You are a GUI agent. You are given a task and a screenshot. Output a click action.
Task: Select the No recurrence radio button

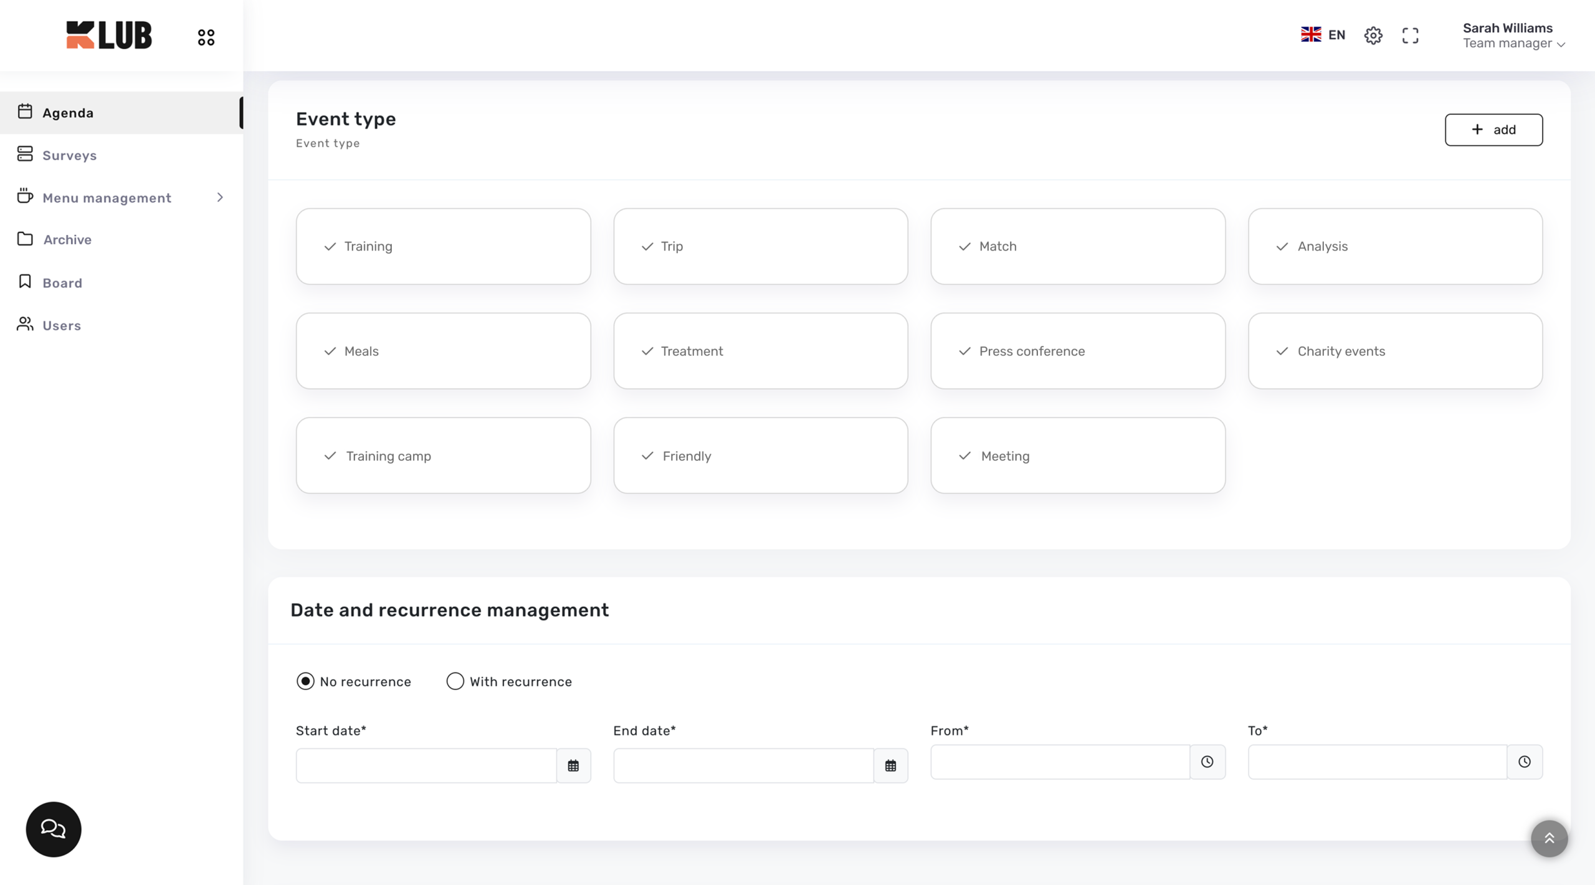pos(305,681)
